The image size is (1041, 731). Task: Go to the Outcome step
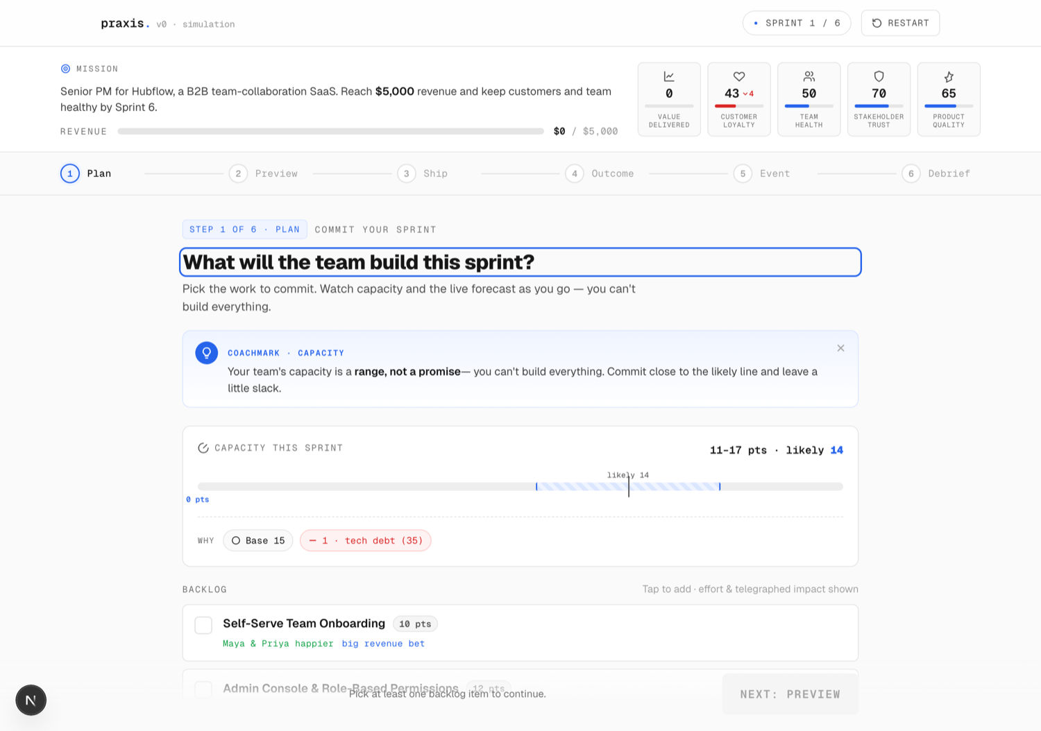[600, 173]
